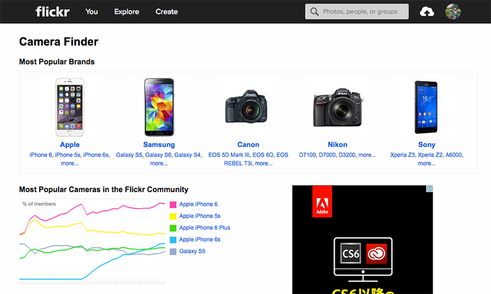Open the iPhone 5s link under Apple
This screenshot has height=294, width=491.
pyautogui.click(x=68, y=155)
